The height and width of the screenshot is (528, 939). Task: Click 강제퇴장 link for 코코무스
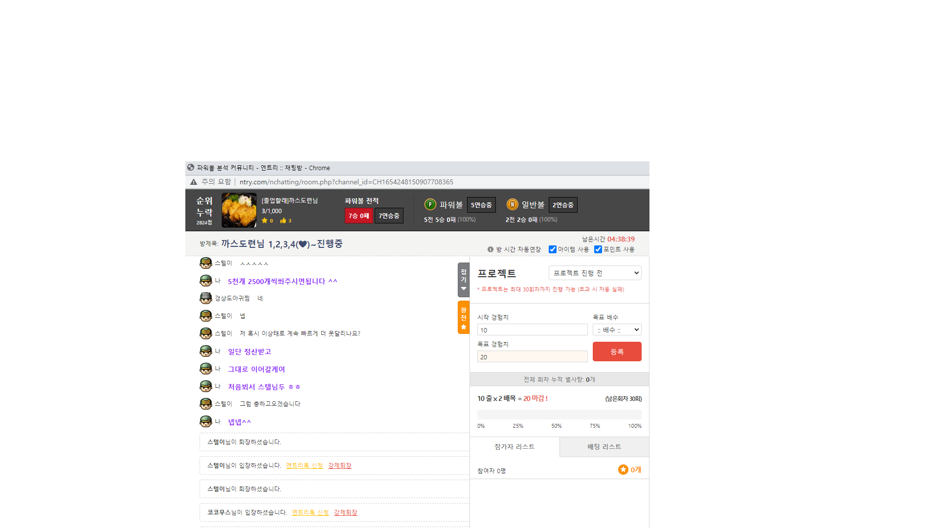click(x=345, y=512)
